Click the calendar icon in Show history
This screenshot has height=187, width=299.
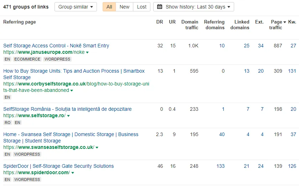point(160,7)
